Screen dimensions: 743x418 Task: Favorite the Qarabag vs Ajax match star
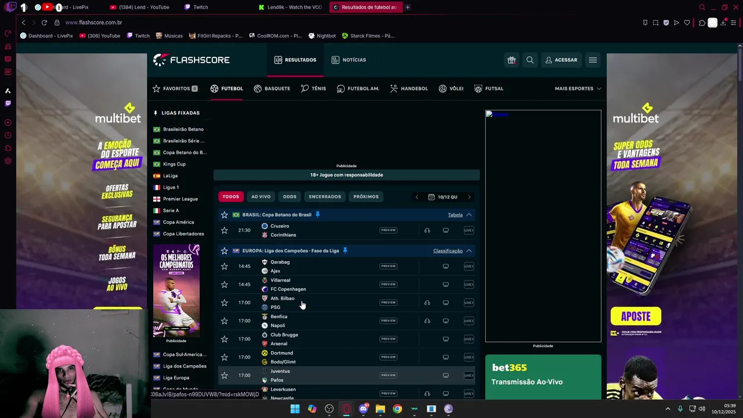(224, 266)
